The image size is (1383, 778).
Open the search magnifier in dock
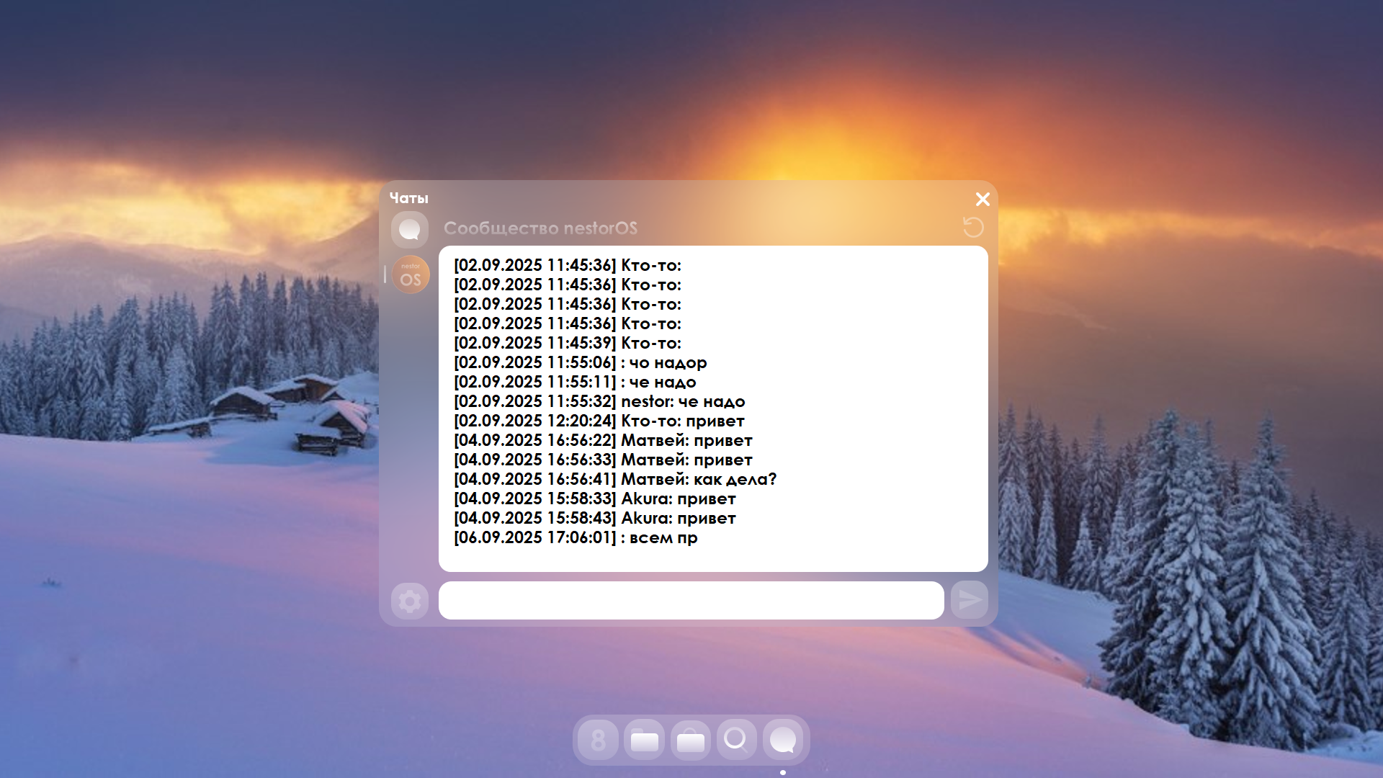tap(736, 740)
